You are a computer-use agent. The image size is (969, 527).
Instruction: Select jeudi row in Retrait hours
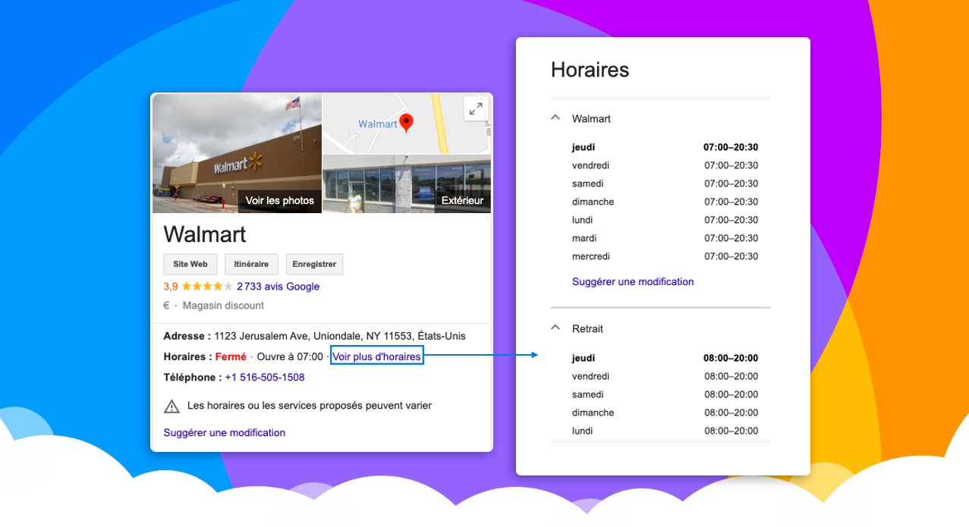click(665, 358)
